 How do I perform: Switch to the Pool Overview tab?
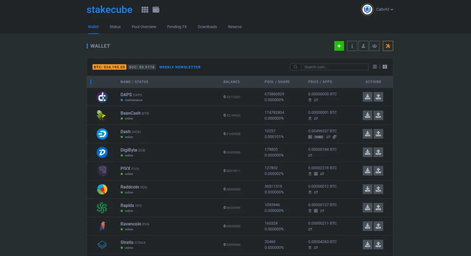coord(144,27)
